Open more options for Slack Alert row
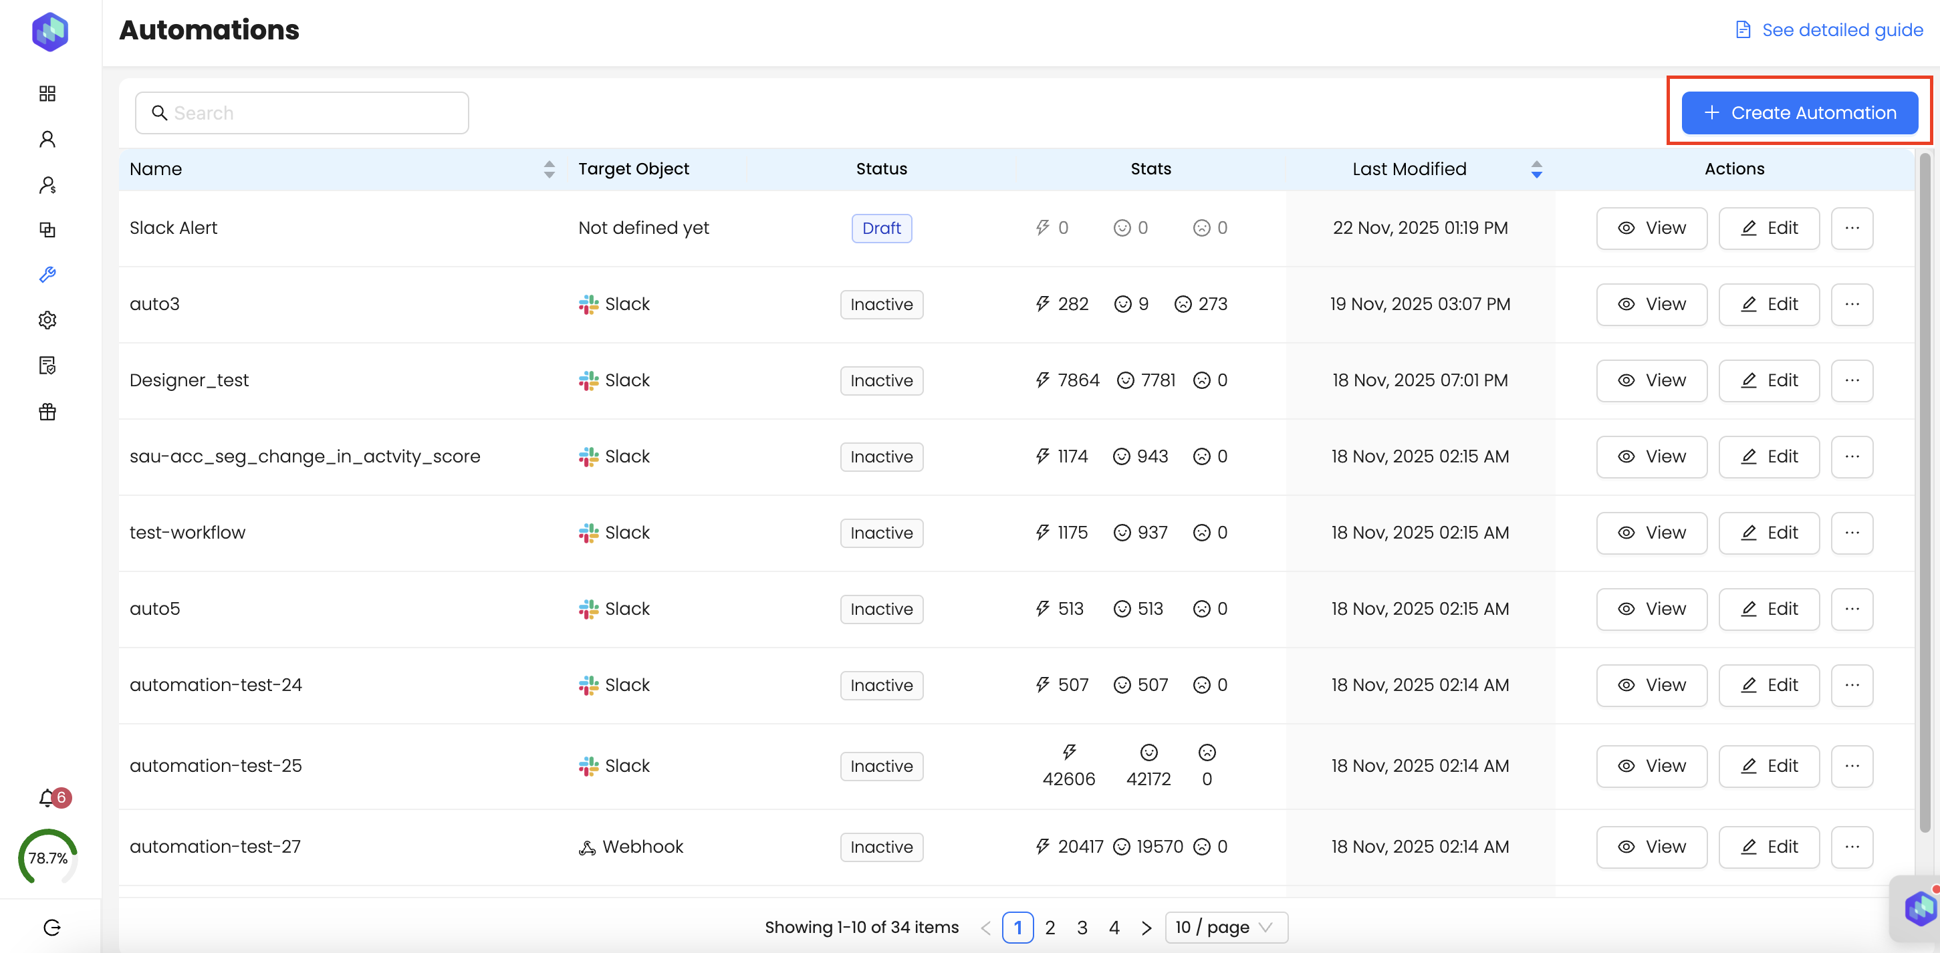The height and width of the screenshot is (953, 1940). click(x=1851, y=228)
